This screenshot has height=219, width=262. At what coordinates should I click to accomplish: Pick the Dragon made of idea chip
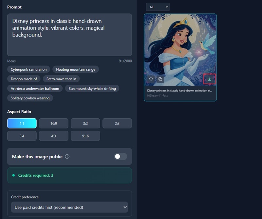point(24,79)
